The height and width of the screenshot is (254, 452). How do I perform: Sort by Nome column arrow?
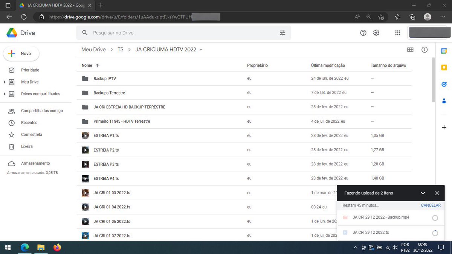coord(98,65)
